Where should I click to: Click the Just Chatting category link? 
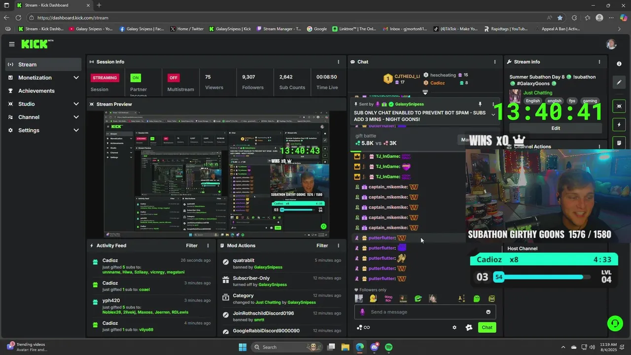pyautogui.click(x=538, y=93)
